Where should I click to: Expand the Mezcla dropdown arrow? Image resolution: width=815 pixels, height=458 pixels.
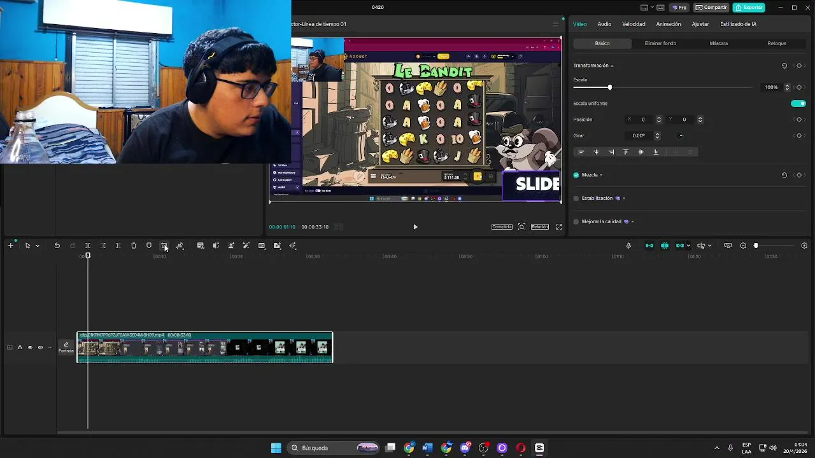(601, 175)
